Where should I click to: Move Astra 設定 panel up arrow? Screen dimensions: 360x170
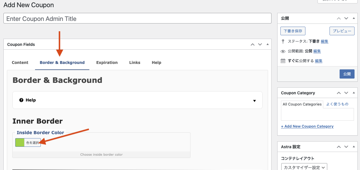pyautogui.click(x=339, y=147)
